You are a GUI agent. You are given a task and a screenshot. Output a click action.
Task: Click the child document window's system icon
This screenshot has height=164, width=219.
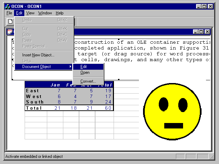[x=10, y=32]
